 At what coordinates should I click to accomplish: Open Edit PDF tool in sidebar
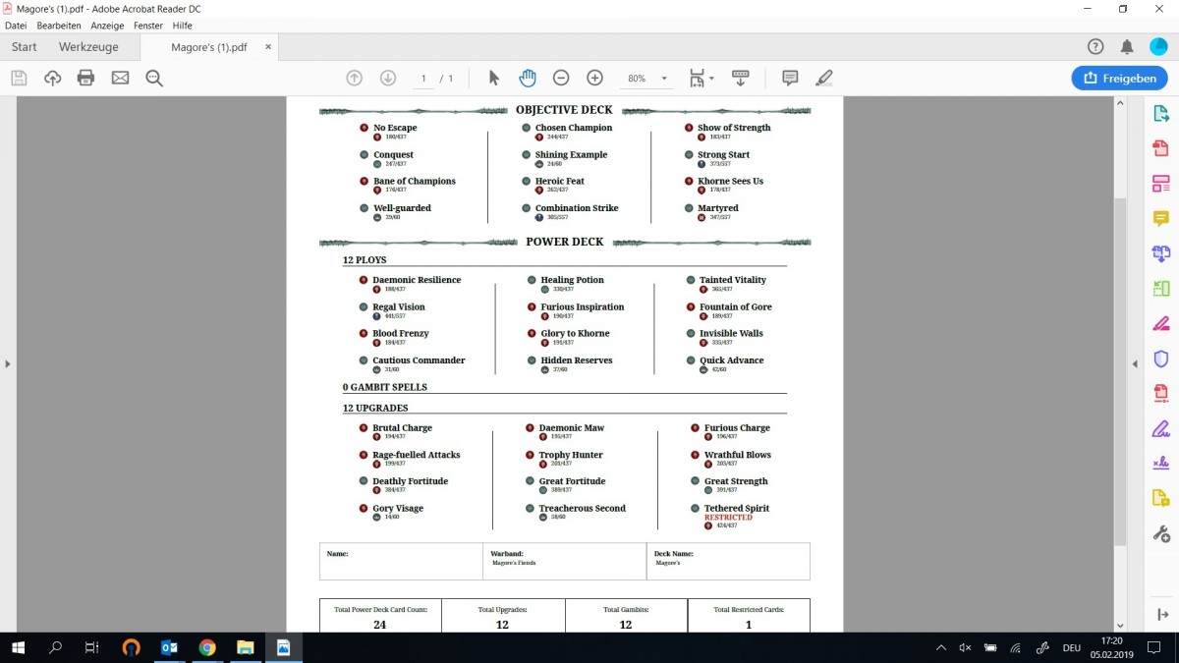[1161, 184]
